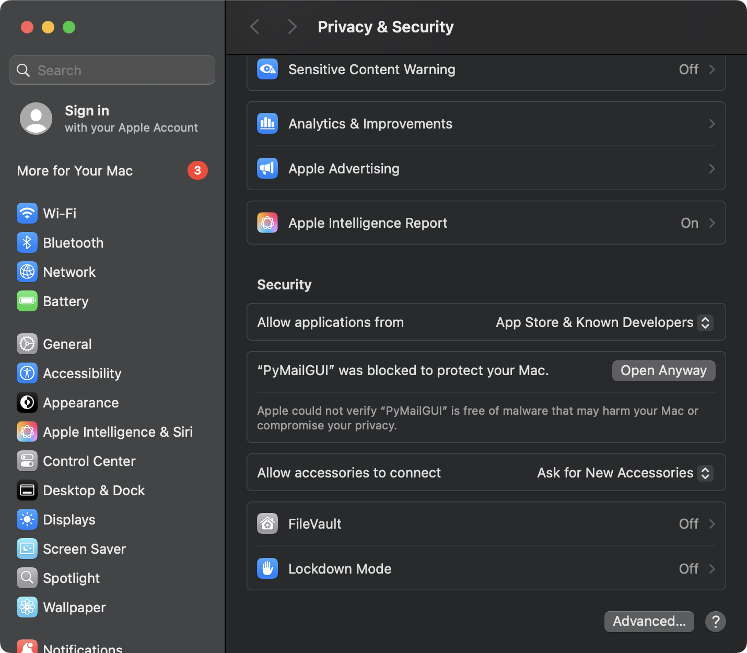Click the green Battery icon

tap(27, 301)
